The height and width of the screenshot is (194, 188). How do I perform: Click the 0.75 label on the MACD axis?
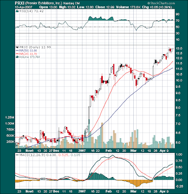point(179,161)
